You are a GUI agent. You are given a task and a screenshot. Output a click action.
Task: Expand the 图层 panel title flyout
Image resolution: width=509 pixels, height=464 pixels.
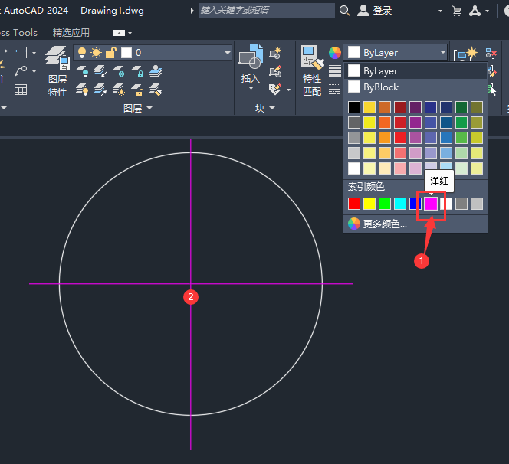[138, 109]
